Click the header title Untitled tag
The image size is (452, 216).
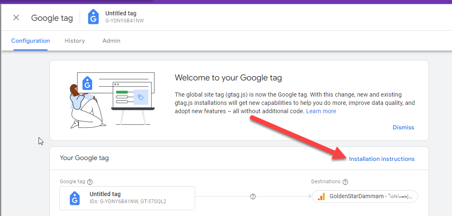tap(121, 13)
